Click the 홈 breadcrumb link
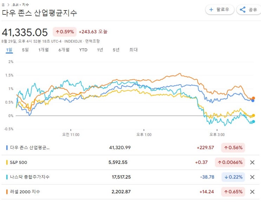 coord(4,5)
